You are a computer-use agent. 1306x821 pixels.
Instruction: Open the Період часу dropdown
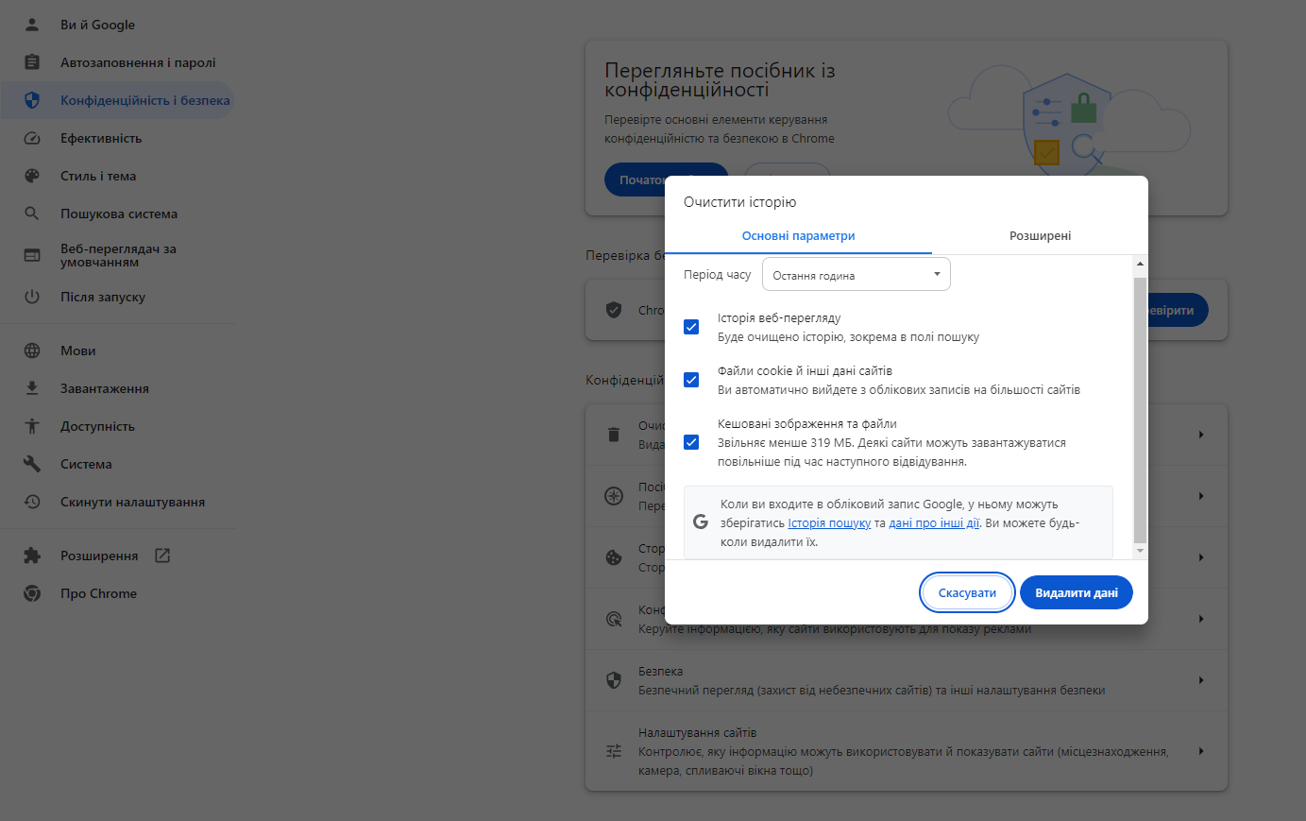[855, 273]
